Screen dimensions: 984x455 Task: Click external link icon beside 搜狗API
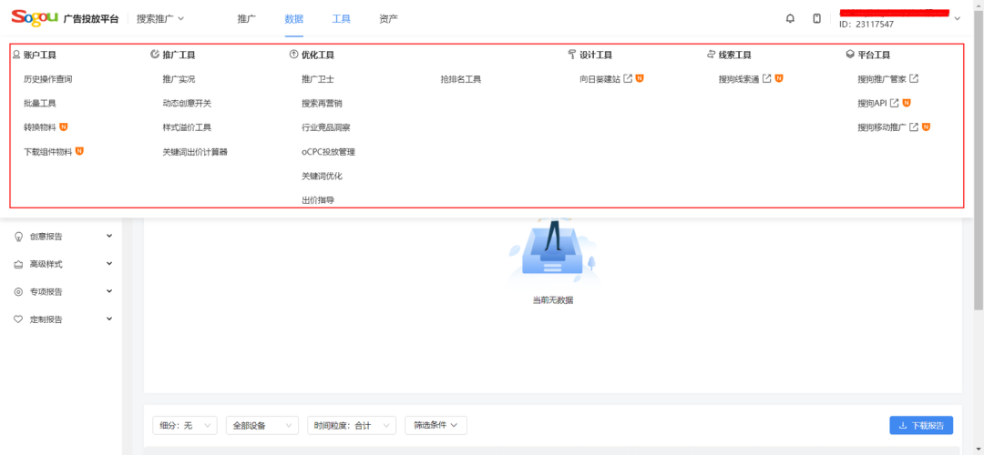coord(894,103)
